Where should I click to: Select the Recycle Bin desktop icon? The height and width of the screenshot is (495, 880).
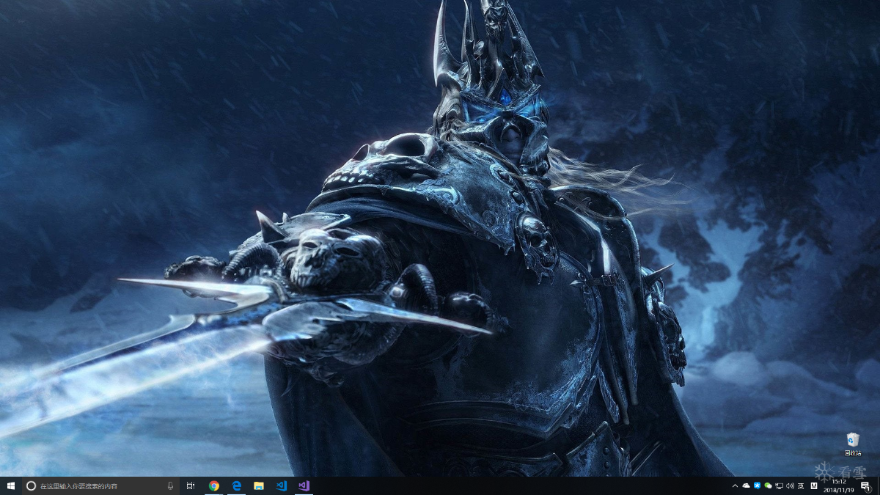(852, 444)
